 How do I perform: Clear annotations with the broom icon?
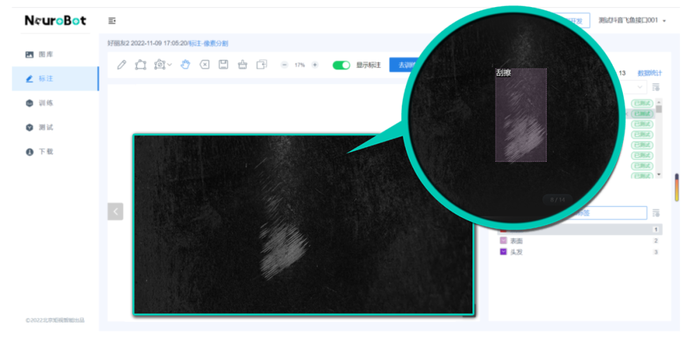(242, 65)
